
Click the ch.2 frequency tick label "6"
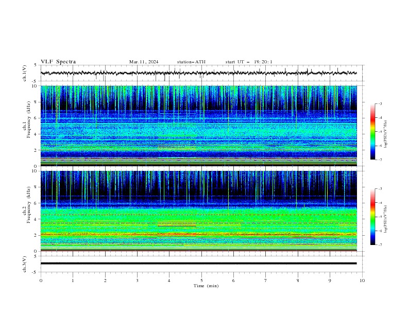(x=36, y=203)
